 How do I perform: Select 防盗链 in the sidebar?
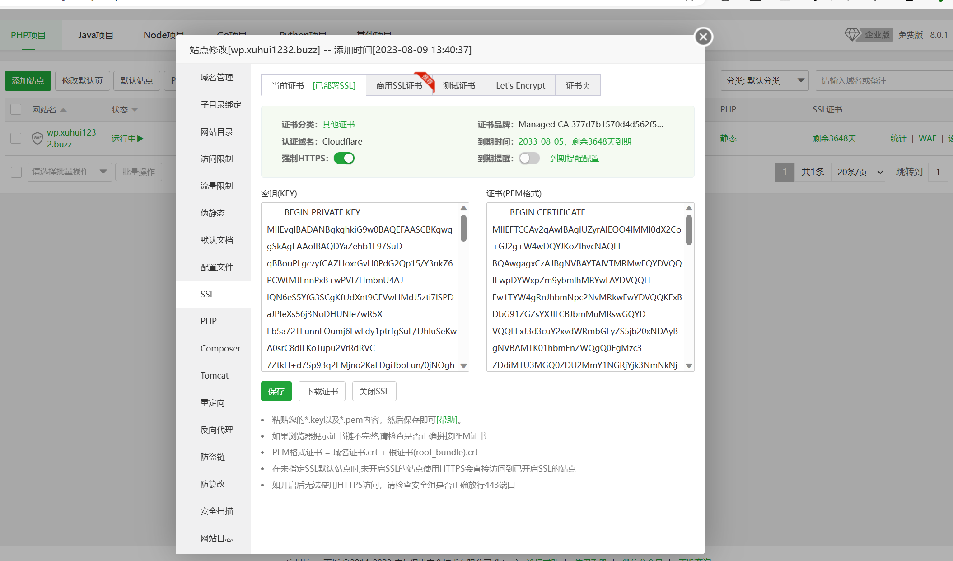(213, 457)
